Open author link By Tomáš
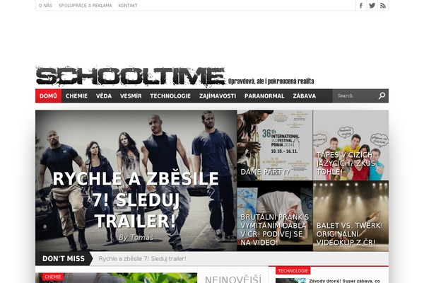 tap(136, 238)
